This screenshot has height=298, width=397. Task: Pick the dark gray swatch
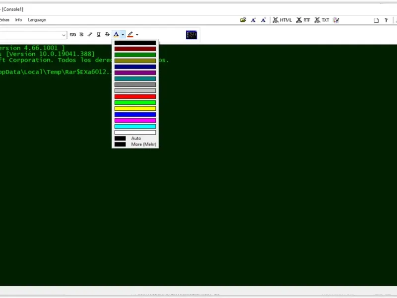pos(135,84)
